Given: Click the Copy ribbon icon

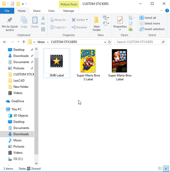Looking at the screenshot, I should (x=24, y=20).
